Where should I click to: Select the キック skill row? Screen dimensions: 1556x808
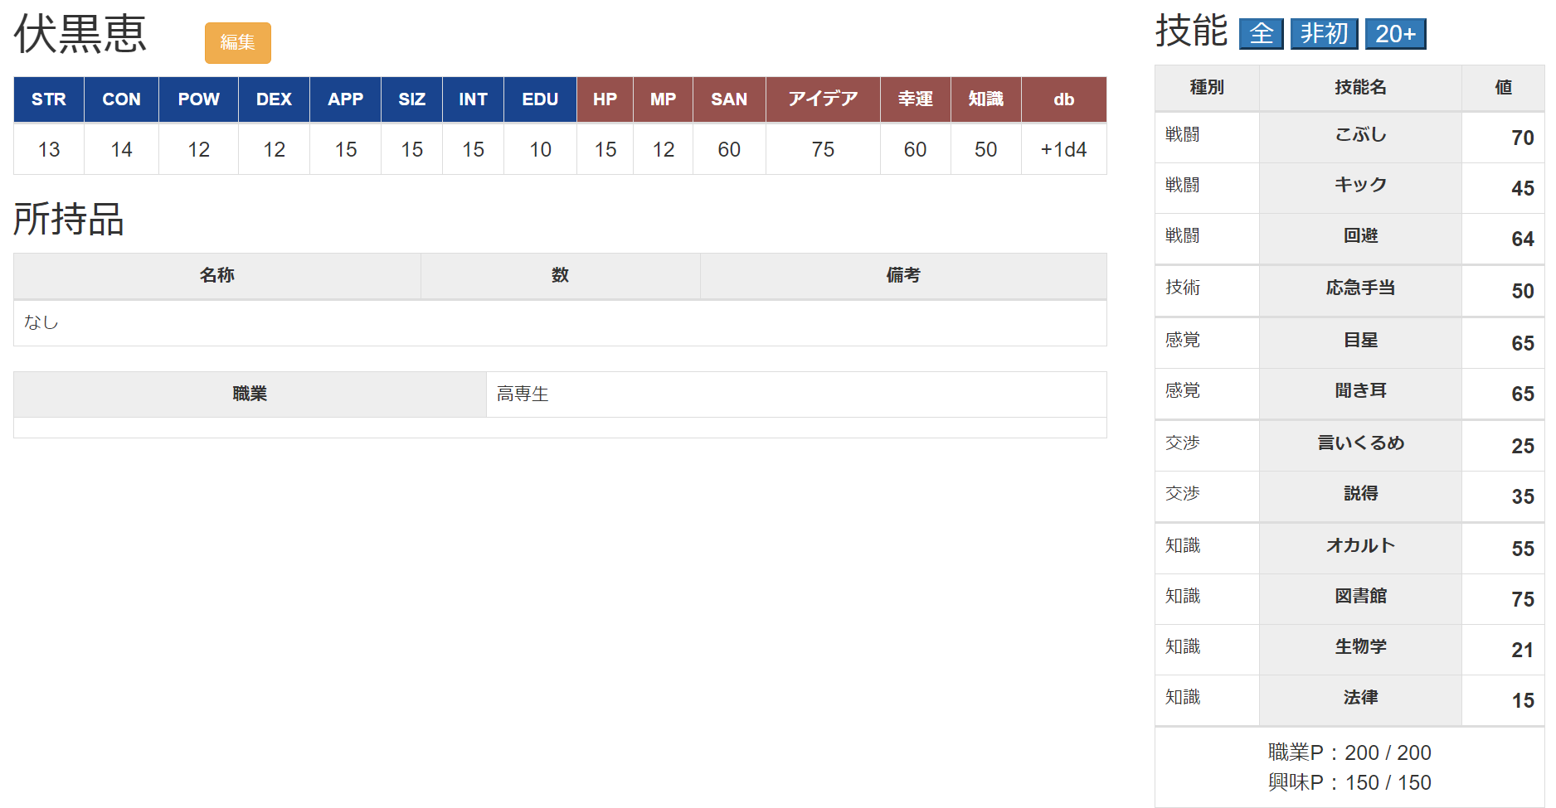pyautogui.click(x=1349, y=188)
